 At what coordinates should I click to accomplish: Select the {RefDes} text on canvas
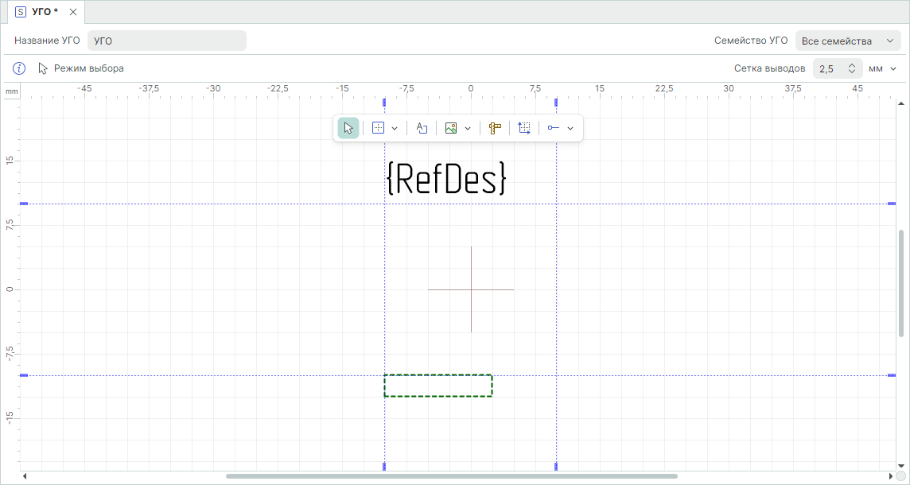click(x=446, y=180)
